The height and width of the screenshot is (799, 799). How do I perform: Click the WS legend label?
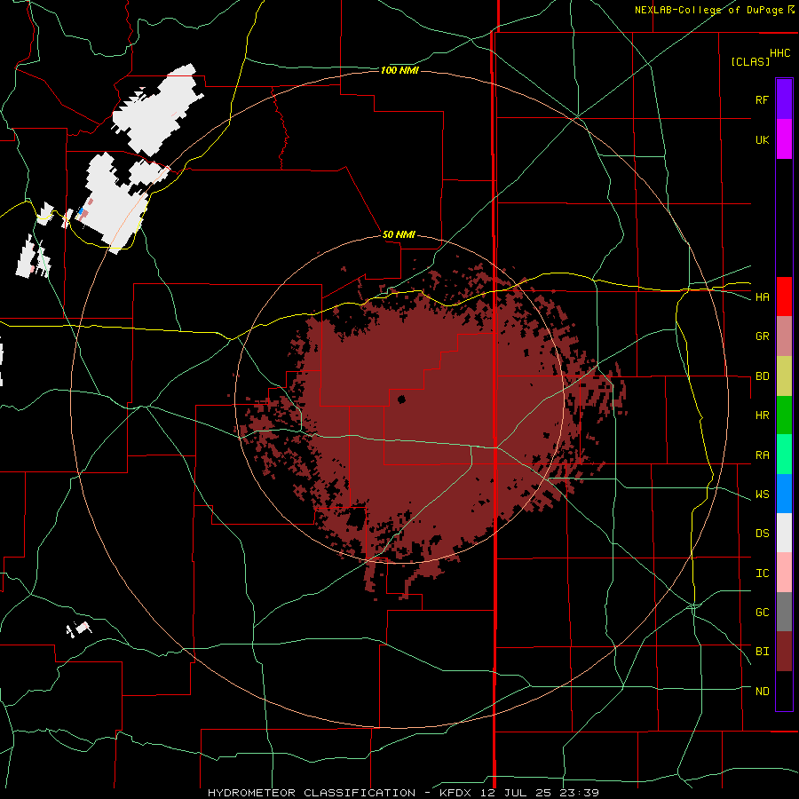tap(762, 494)
